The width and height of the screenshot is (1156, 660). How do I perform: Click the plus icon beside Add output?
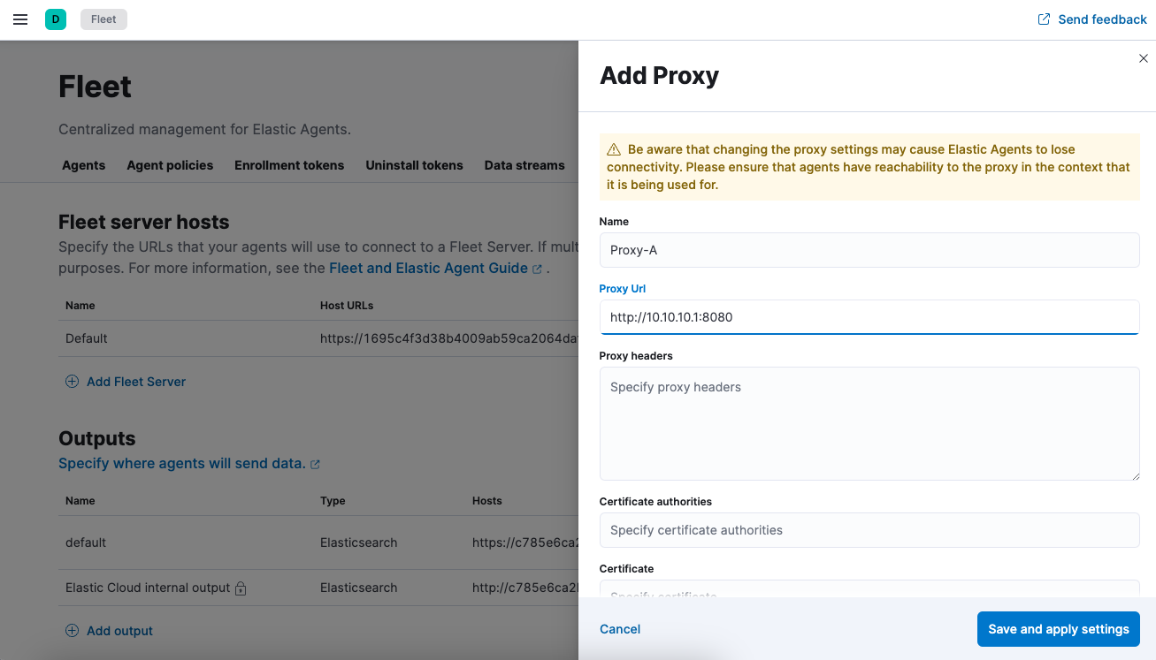[x=71, y=630]
